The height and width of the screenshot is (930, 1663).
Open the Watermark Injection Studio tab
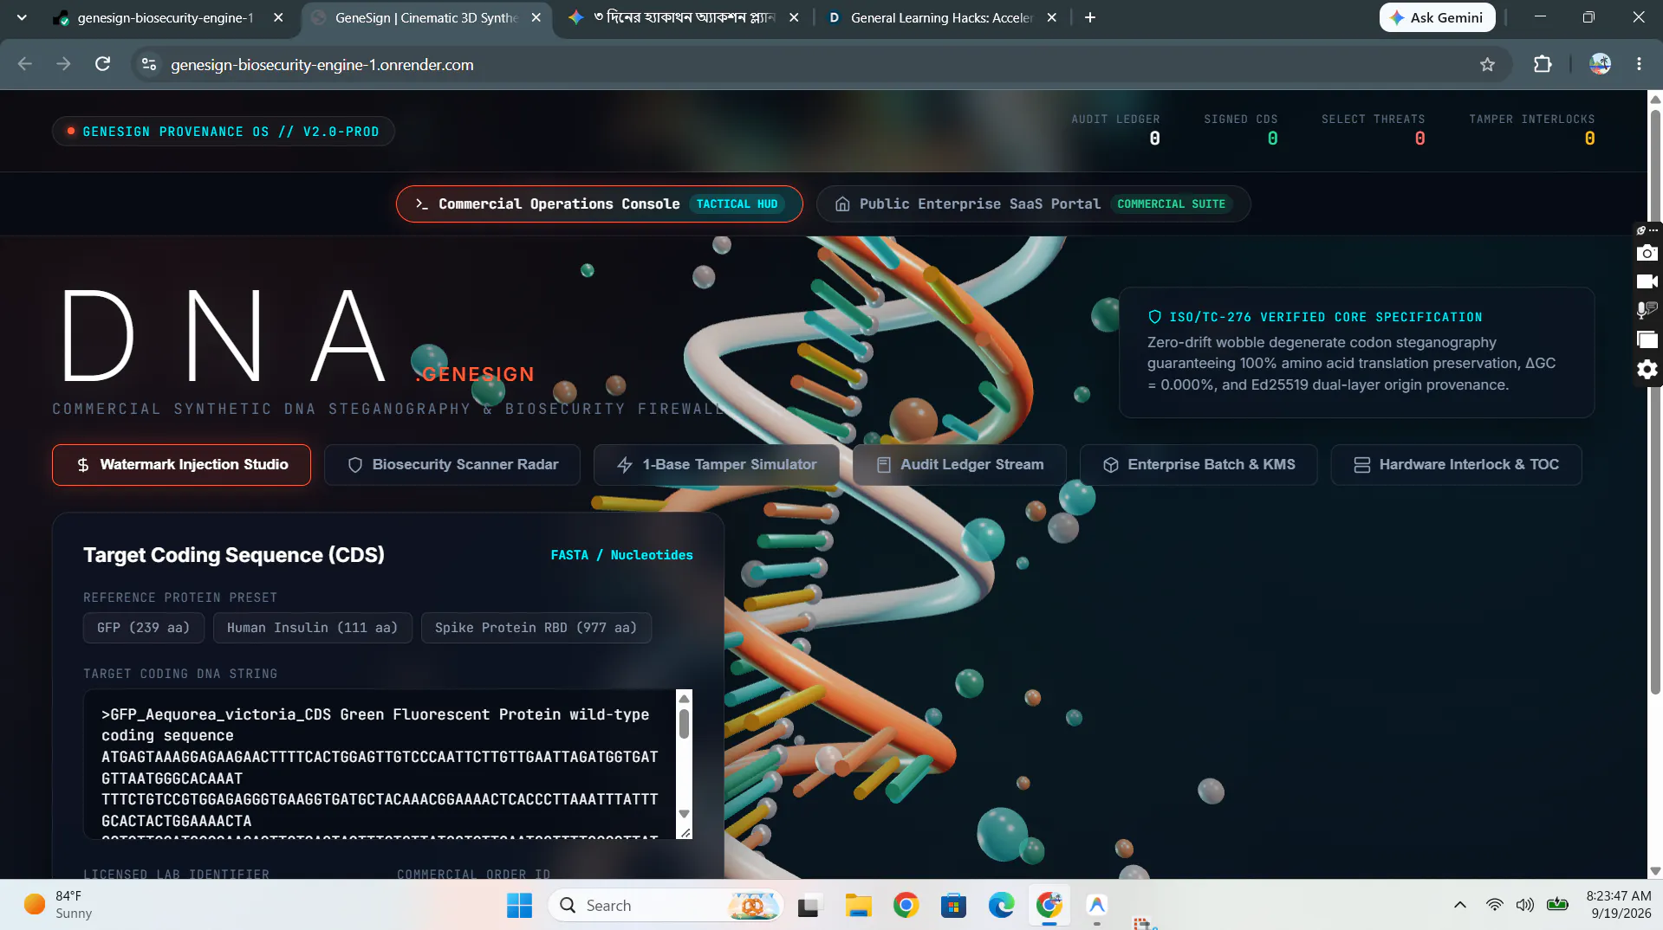[181, 465]
